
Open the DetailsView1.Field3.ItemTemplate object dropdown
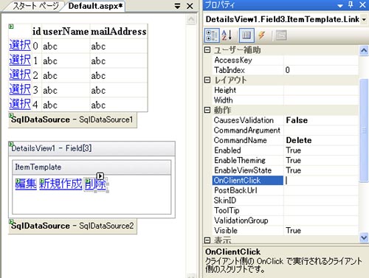364,19
